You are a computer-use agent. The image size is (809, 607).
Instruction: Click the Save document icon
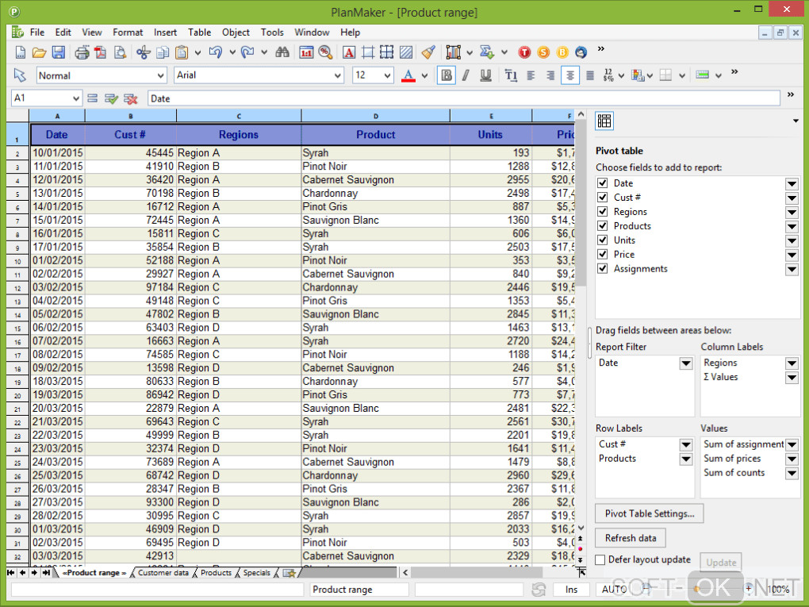pos(59,53)
